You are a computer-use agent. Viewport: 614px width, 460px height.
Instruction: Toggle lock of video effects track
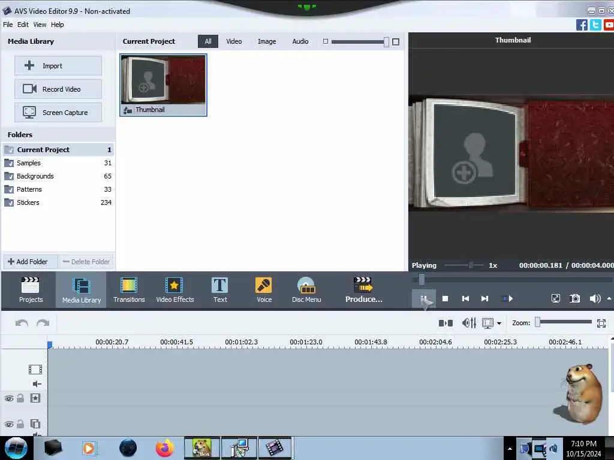pyautogui.click(x=20, y=398)
